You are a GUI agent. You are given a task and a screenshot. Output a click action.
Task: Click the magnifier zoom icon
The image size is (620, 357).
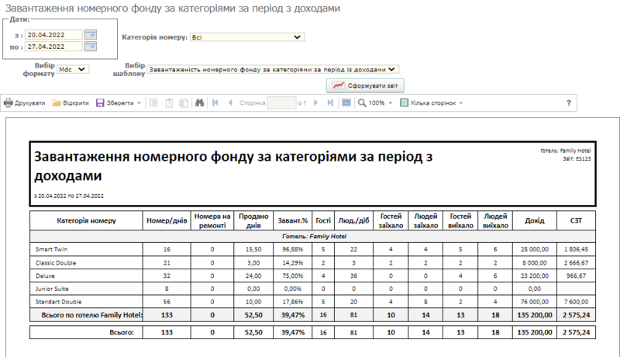[362, 102]
